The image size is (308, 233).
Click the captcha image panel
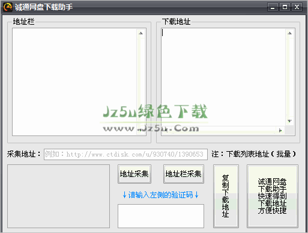58,196
